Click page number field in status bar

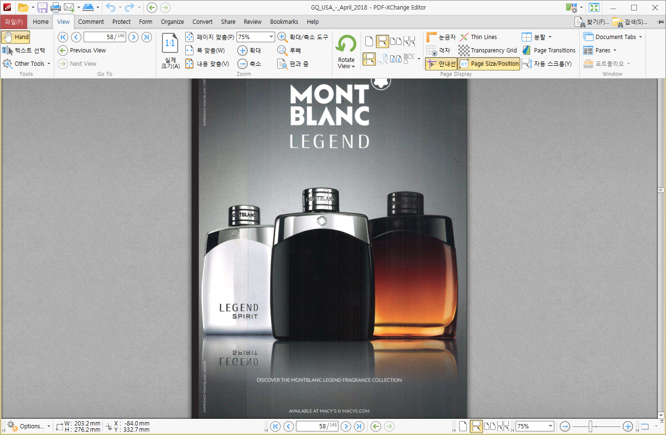317,426
